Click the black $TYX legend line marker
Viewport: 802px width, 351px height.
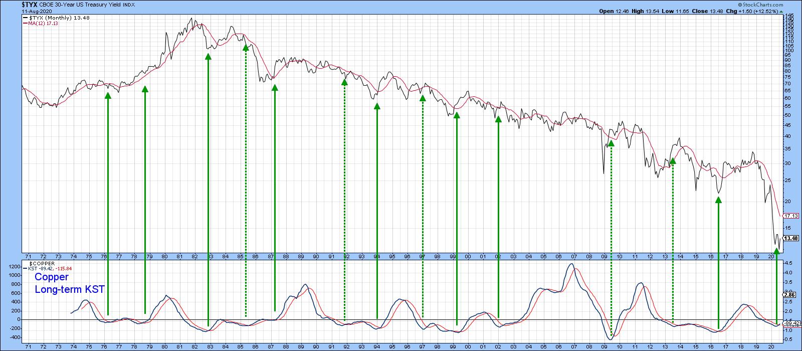[x=26, y=18]
